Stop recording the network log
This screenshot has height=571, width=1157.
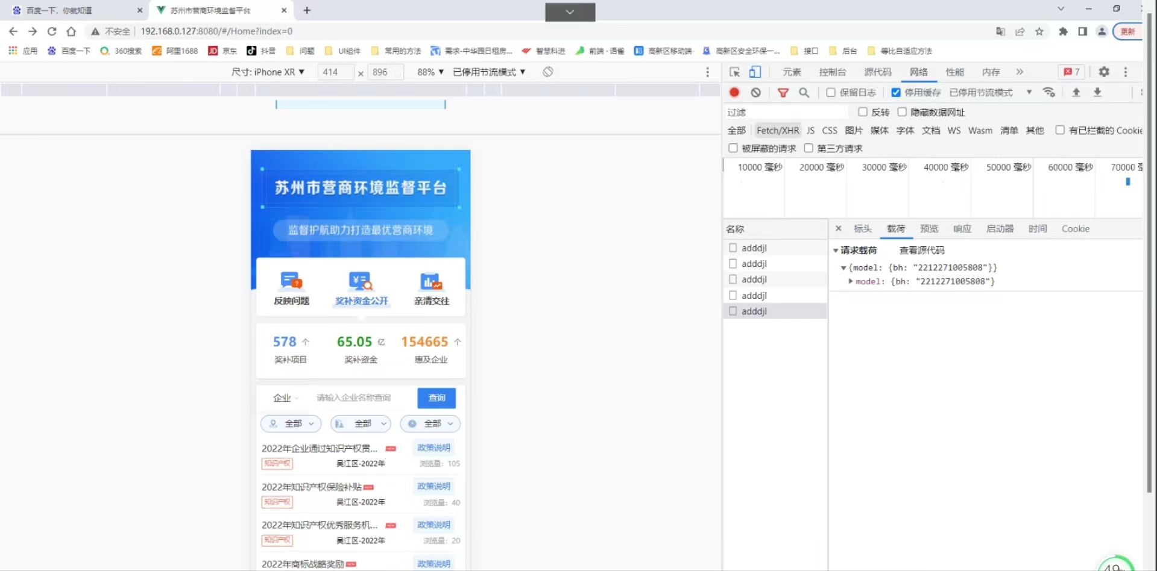734,92
